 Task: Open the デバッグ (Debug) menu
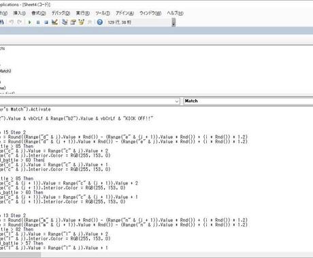[x=61, y=13]
